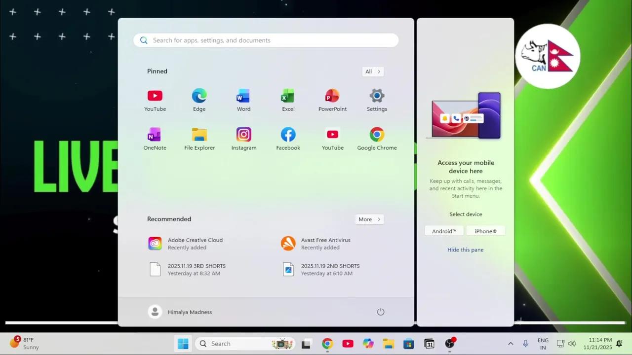Select Android as the mobile device
The width and height of the screenshot is (632, 355).
444,231
